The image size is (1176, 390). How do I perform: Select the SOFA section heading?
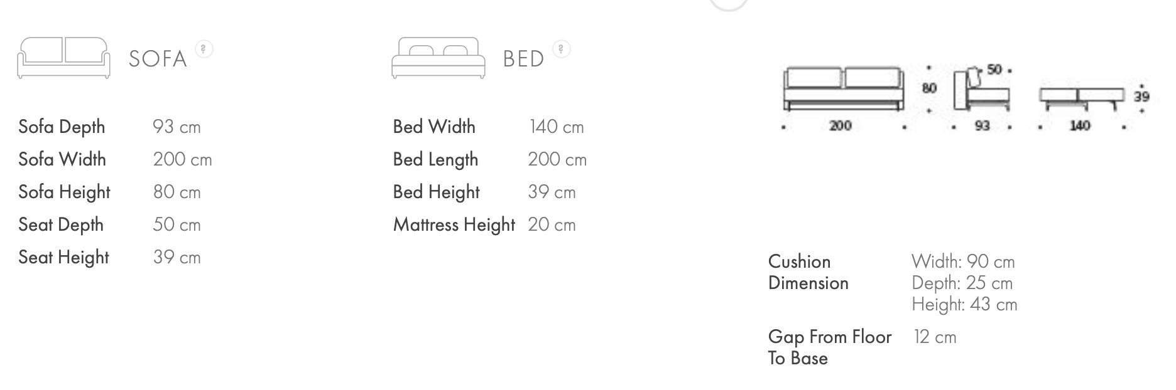(158, 59)
